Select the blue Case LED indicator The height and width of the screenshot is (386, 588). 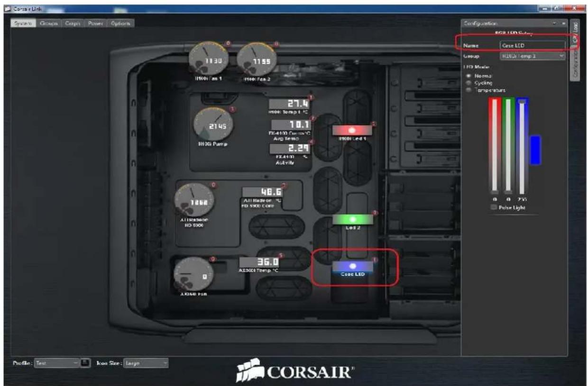click(x=352, y=267)
